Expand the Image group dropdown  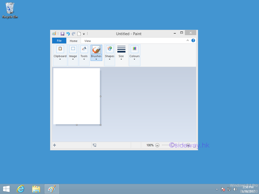pos(73,60)
